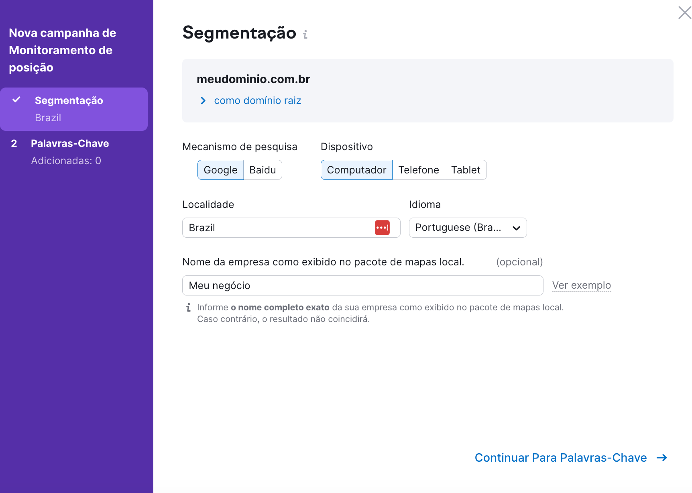Click Continuar Para Palavras-Chave
692x493 pixels.
coord(561,458)
